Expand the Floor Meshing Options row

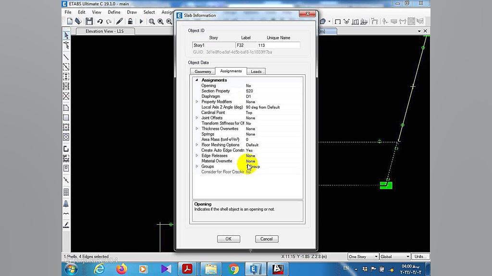point(197,145)
